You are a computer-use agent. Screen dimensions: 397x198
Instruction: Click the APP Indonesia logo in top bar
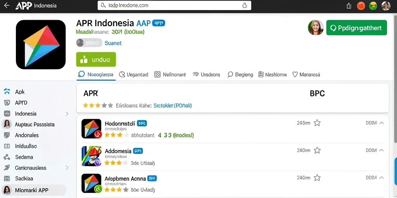(36, 5)
